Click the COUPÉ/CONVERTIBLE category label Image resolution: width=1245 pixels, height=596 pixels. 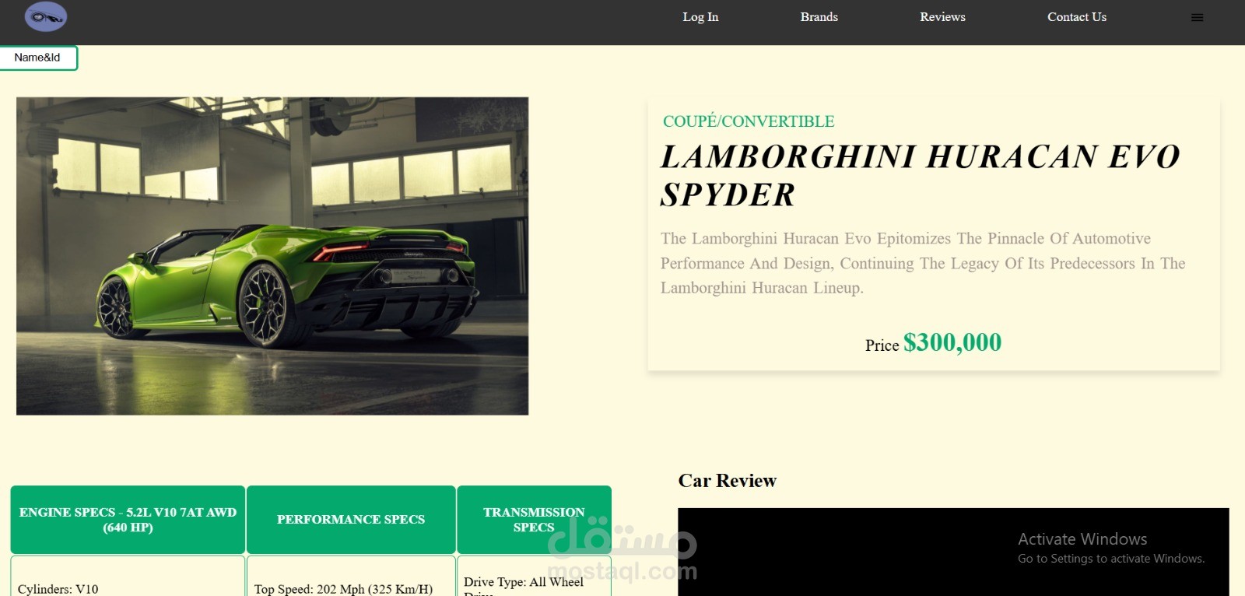[749, 121]
